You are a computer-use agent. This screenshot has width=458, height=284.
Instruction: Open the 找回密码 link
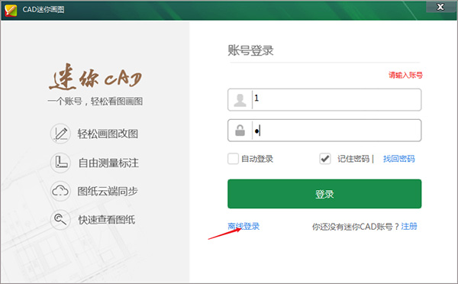pos(398,159)
